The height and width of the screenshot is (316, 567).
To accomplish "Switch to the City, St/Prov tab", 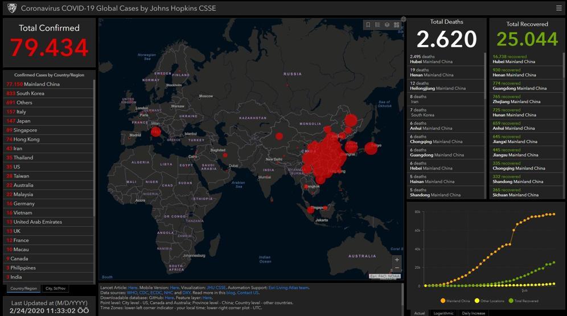I will point(55,288).
